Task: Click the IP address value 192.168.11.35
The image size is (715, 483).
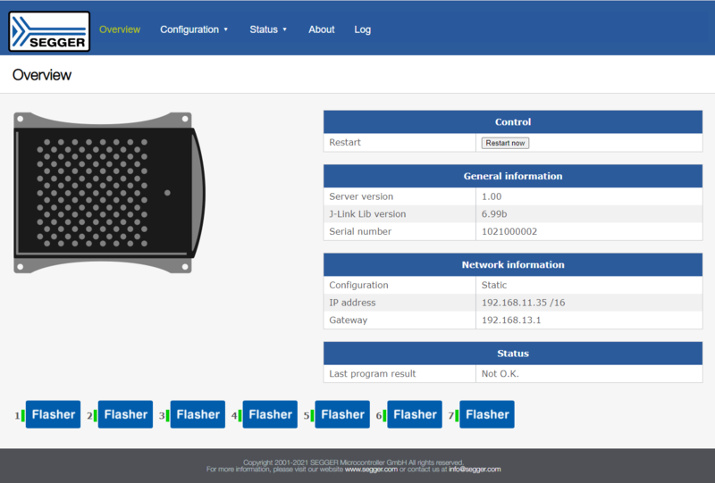Action: (523, 303)
